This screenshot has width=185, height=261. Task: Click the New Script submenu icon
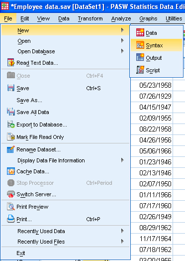pos(140,70)
